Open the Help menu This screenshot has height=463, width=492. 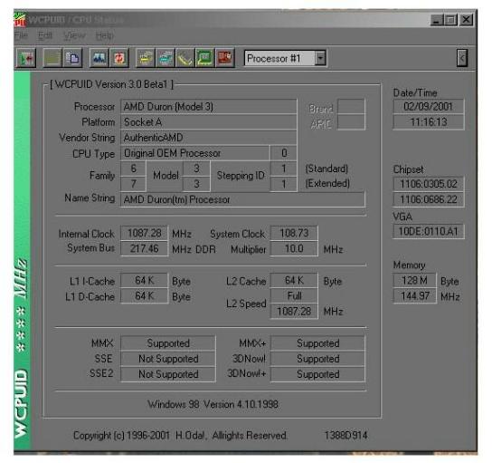click(105, 35)
